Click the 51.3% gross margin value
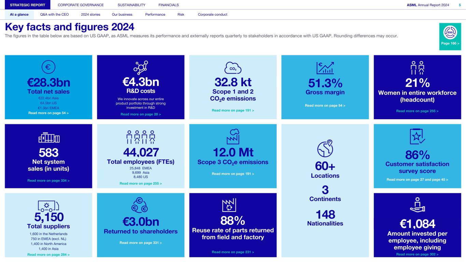Viewport: 466px width, 262px height. click(325, 83)
